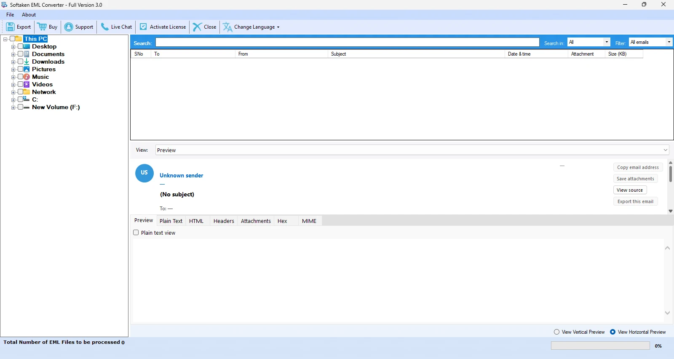
Task: Click the New Volume (F:) drive icon
Action: (x=27, y=107)
